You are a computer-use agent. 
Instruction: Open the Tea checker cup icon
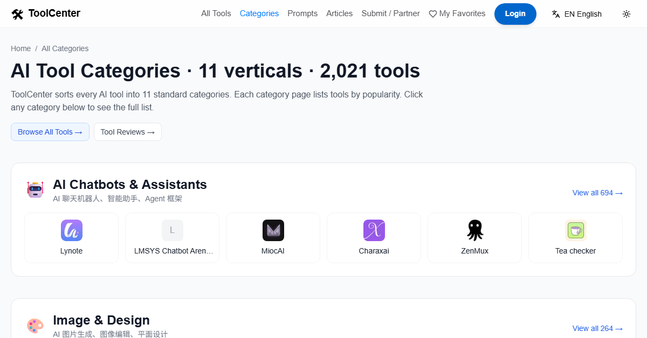pos(576,230)
